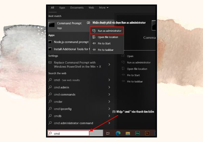
Task: Click the pin icon beside context-menu Pin to Start
Action: tap(94, 43)
